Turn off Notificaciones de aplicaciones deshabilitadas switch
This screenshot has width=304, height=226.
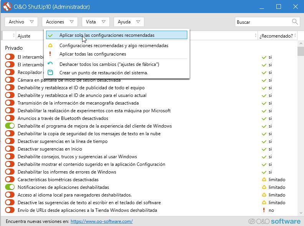point(10,187)
